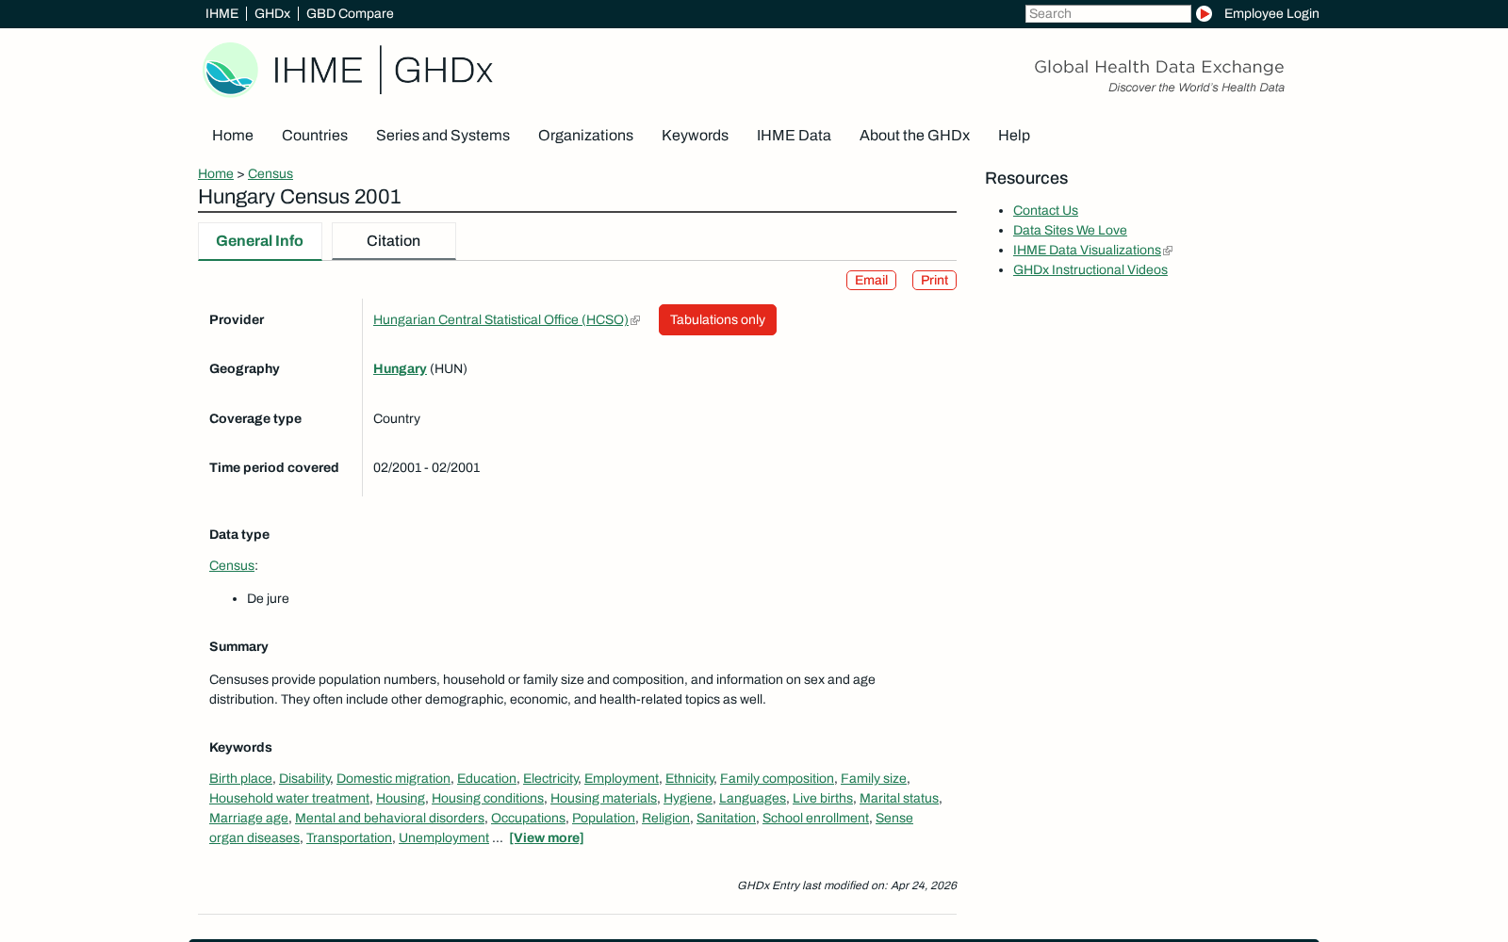This screenshot has height=942, width=1508.
Task: Open the Housing materials keyword
Action: click(x=603, y=799)
